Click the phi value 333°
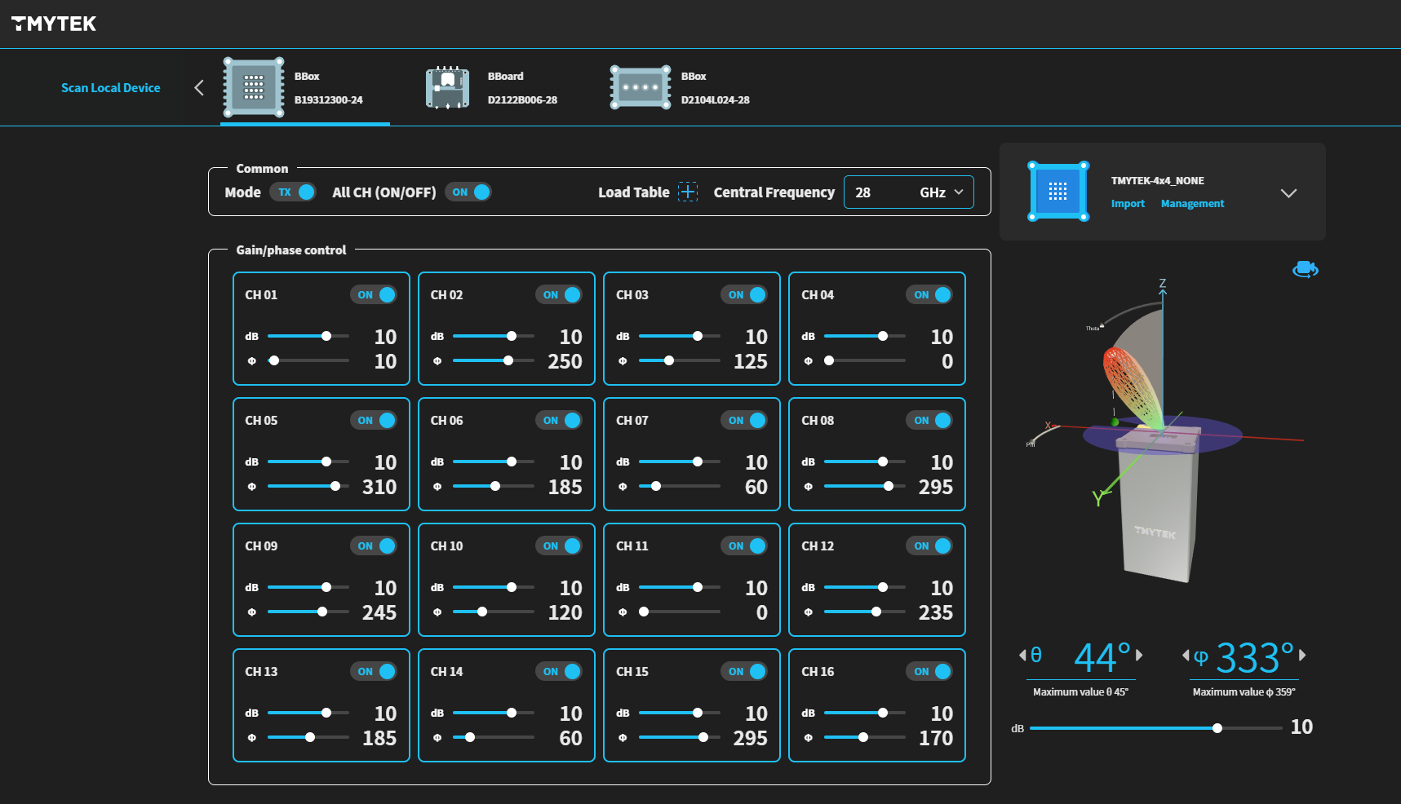This screenshot has width=1401, height=804. 1255,657
